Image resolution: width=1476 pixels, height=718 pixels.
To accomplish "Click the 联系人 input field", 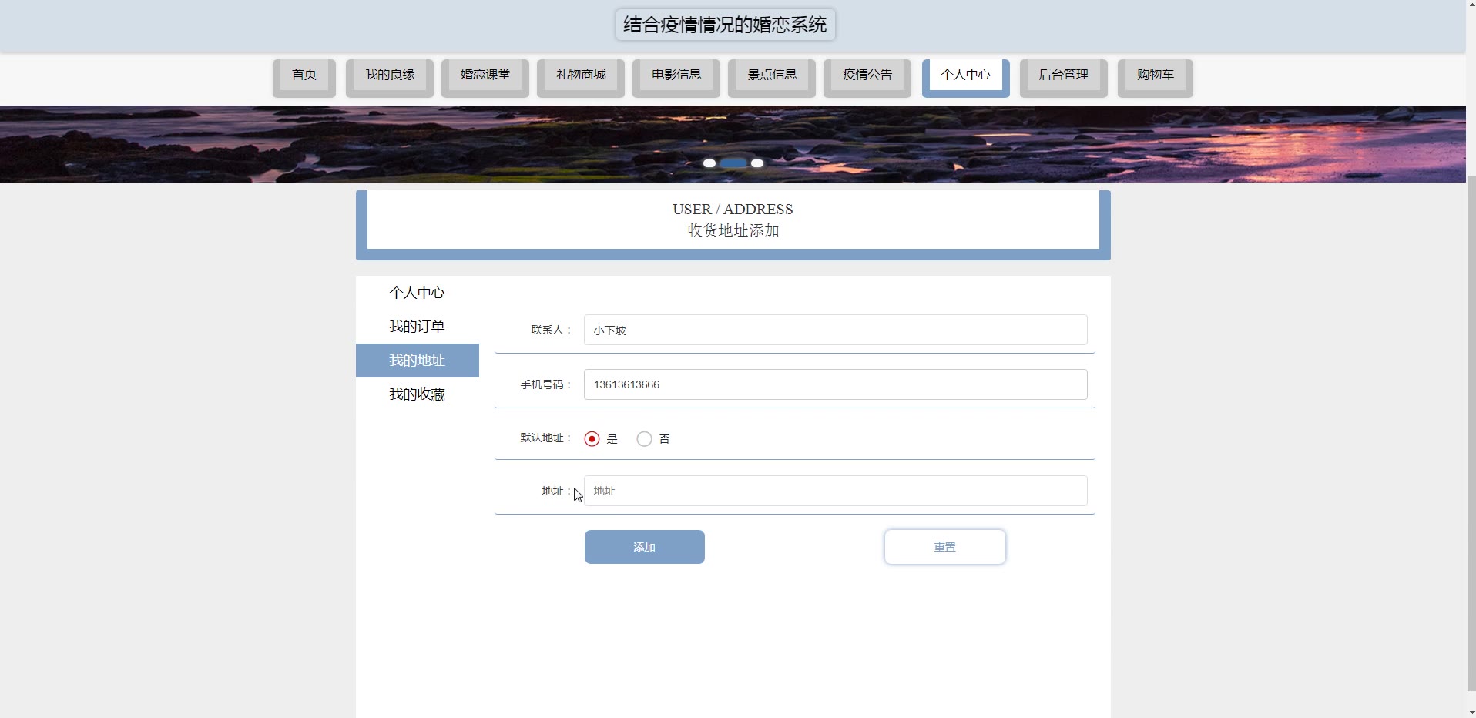I will tap(835, 330).
